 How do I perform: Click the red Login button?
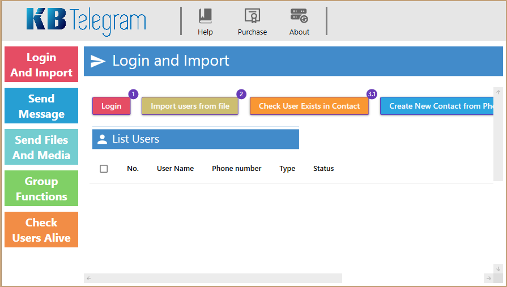112,106
